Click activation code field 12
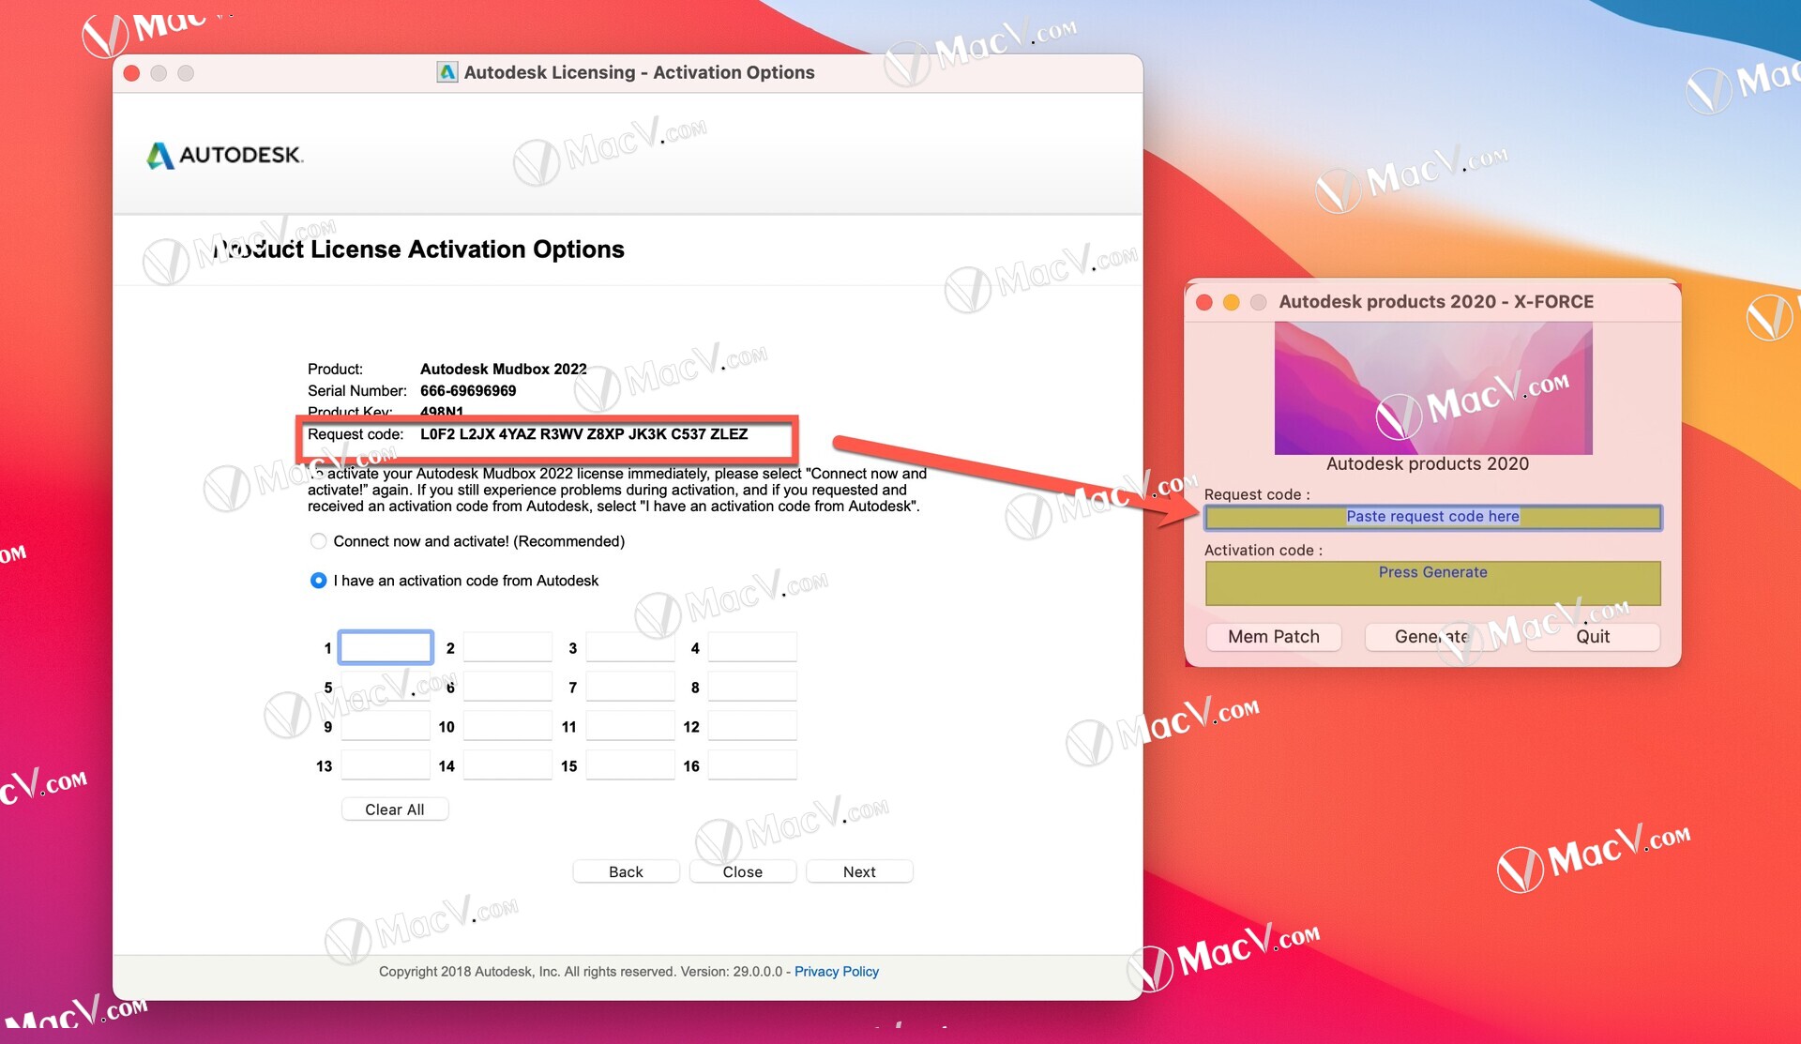The width and height of the screenshot is (1801, 1044). tap(752, 726)
